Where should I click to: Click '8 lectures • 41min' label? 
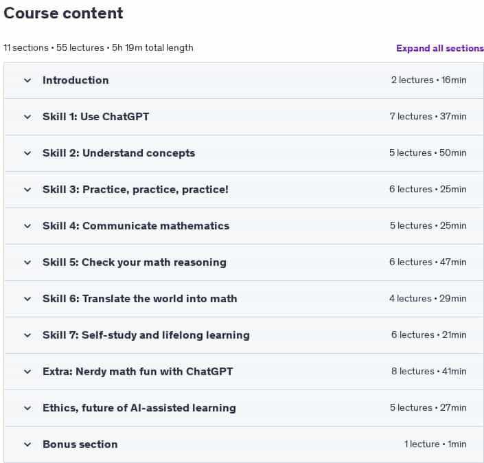pyautogui.click(x=429, y=371)
